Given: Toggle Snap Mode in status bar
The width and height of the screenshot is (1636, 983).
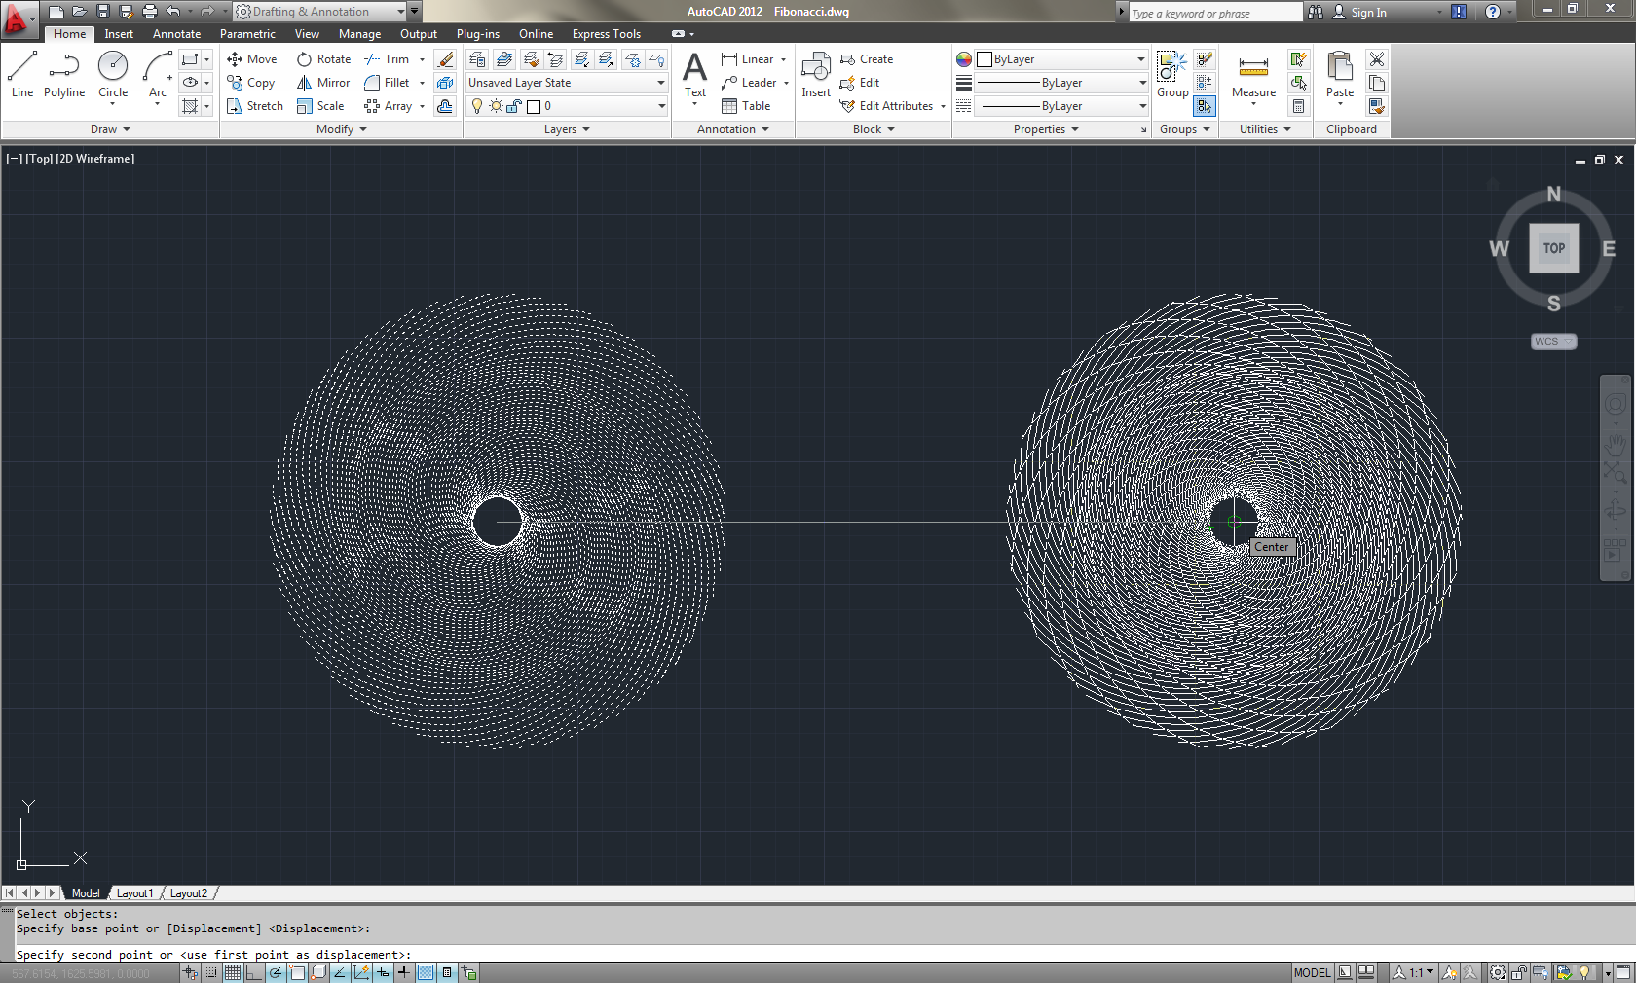Looking at the screenshot, I should point(211,972).
